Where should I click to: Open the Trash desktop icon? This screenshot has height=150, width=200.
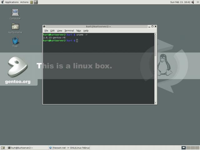pyautogui.click(x=15, y=42)
